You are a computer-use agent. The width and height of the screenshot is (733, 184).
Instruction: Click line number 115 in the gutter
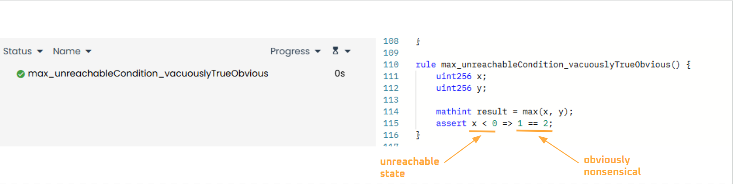tap(391, 123)
